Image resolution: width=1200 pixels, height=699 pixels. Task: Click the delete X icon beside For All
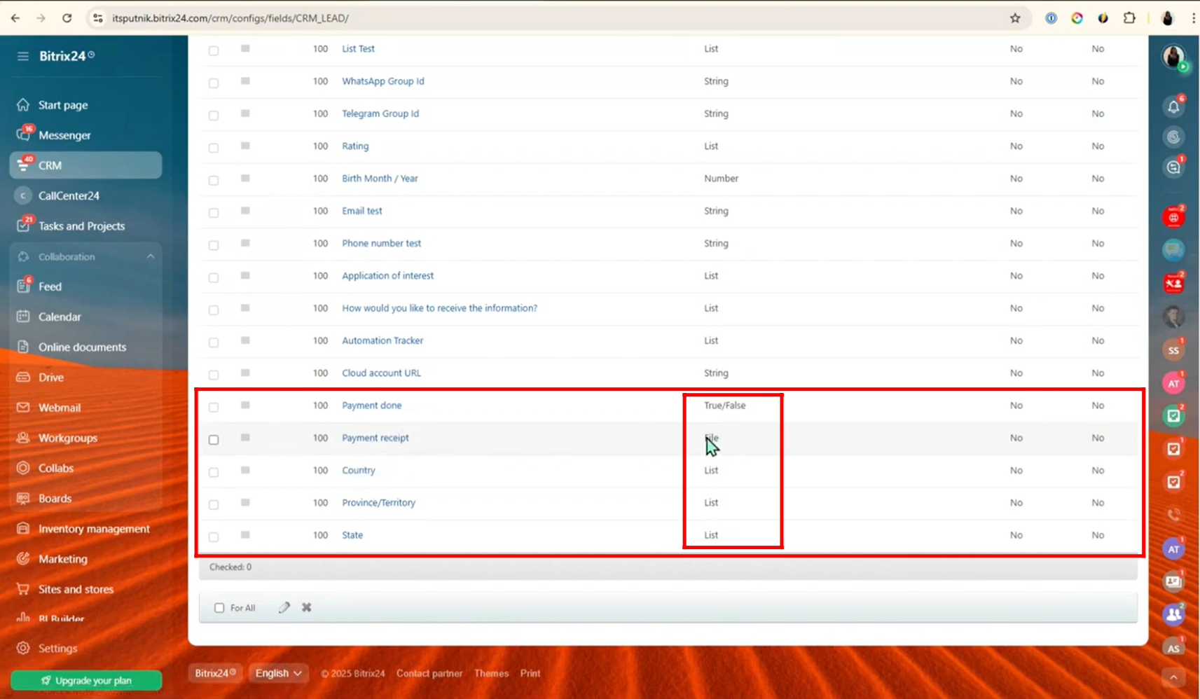click(x=307, y=607)
